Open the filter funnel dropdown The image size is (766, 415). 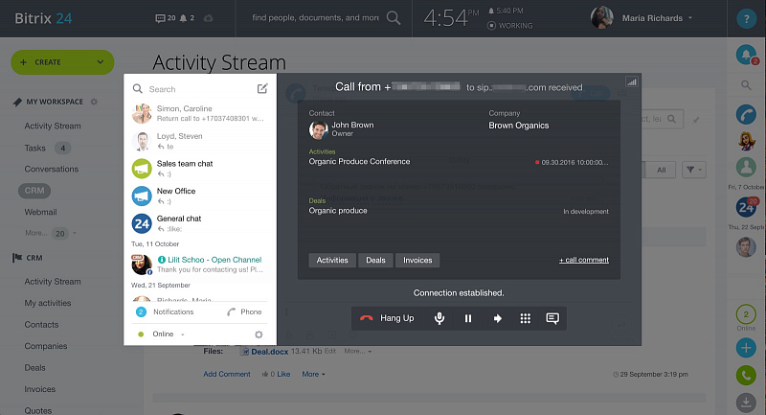pos(693,170)
